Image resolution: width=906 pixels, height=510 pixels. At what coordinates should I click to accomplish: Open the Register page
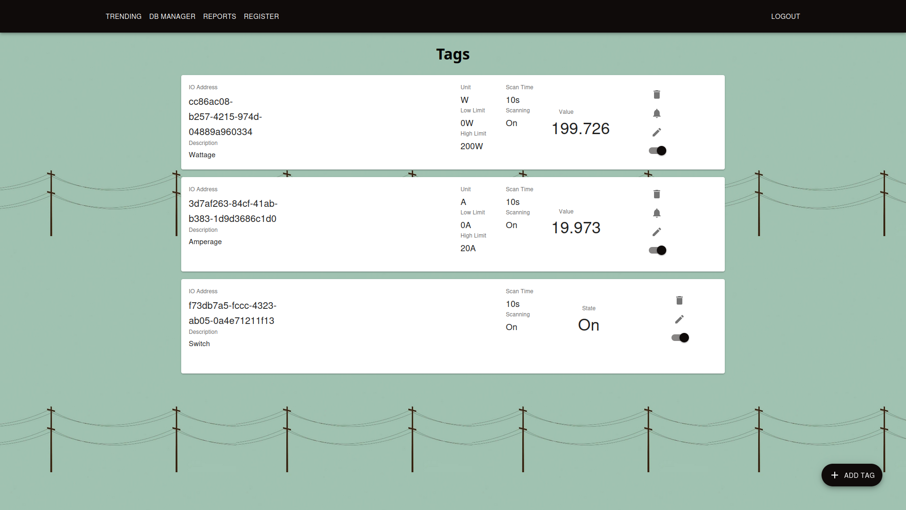click(x=261, y=17)
